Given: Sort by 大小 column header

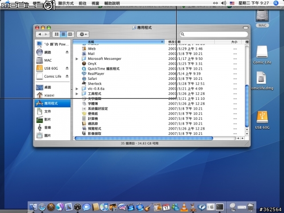Looking at the screenshot, I should 228,42.
